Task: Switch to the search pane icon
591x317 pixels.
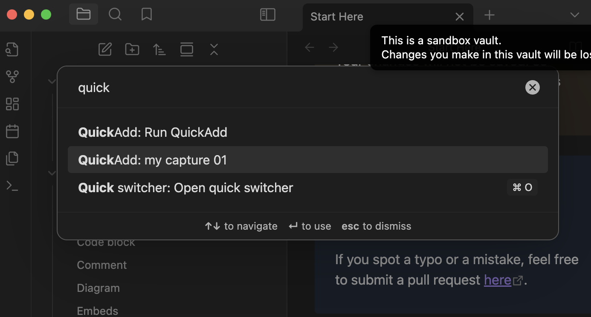Action: coord(115,14)
